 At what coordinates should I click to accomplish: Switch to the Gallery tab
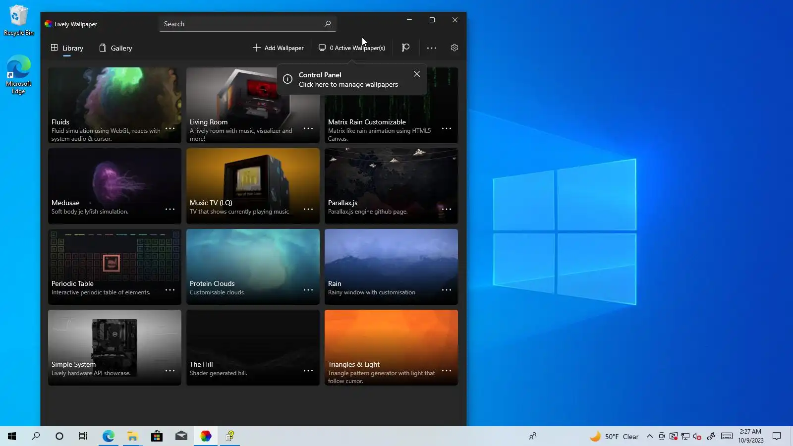tap(115, 48)
